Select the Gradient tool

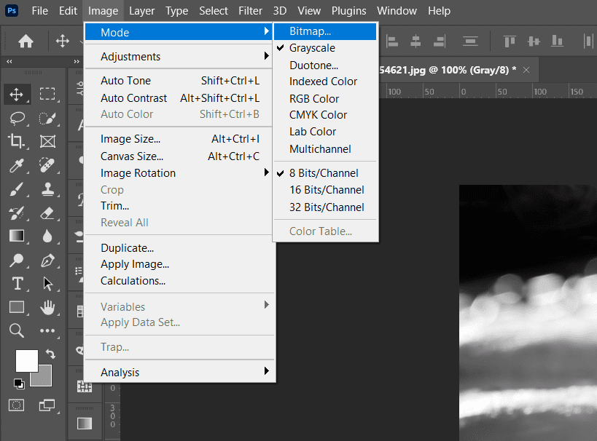(16, 236)
